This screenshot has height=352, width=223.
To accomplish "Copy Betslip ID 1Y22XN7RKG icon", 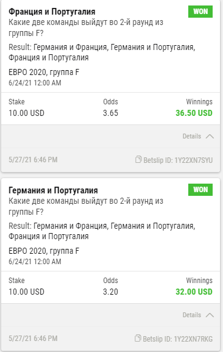I will click(138, 338).
